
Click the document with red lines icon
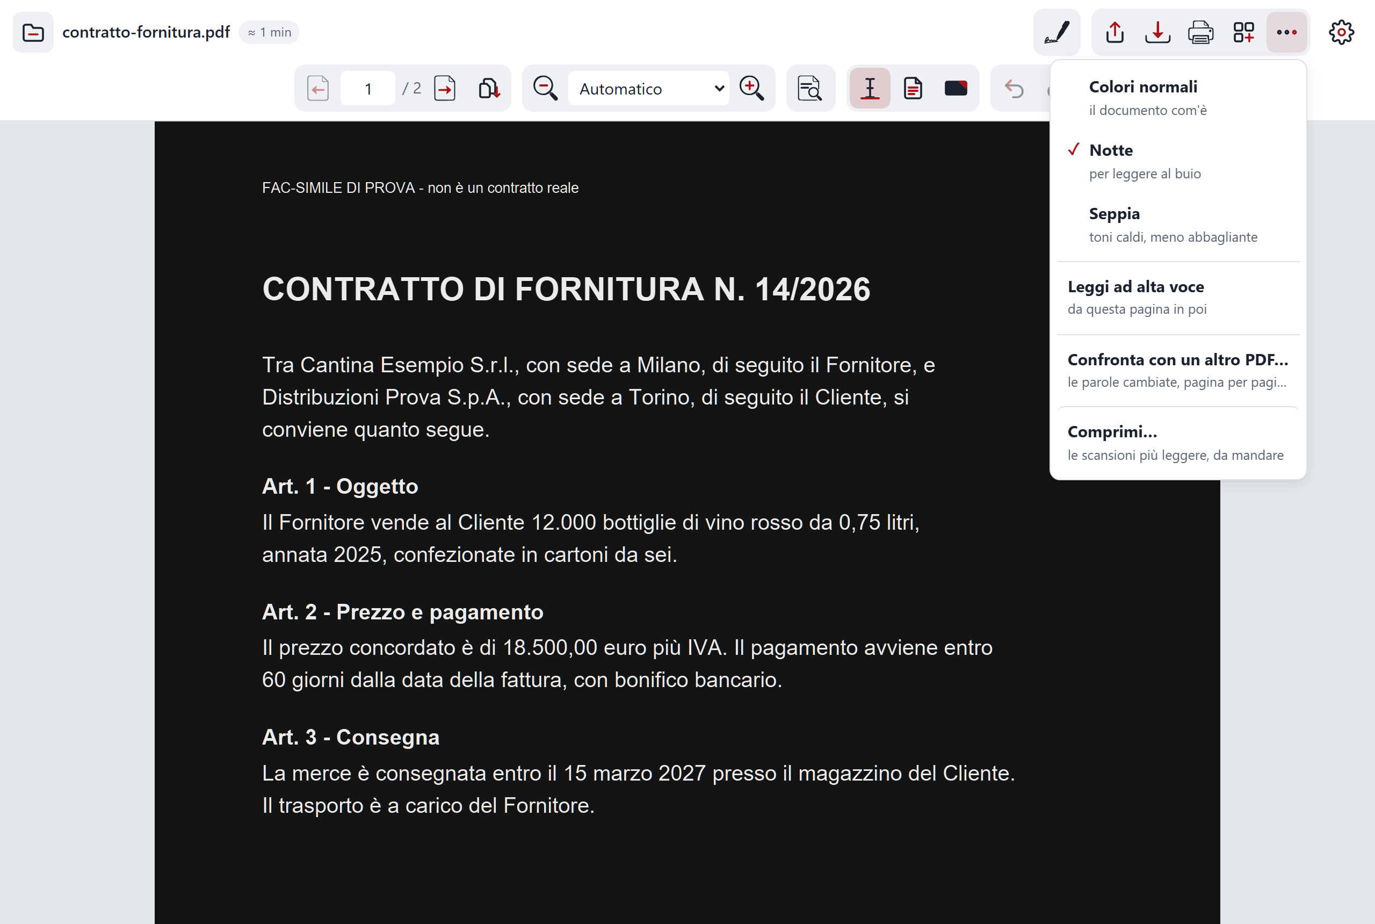point(913,89)
